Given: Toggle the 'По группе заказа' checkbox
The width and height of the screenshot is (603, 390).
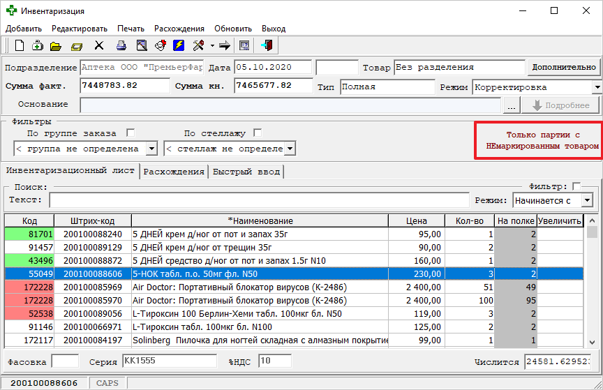Looking at the screenshot, I should point(130,133).
